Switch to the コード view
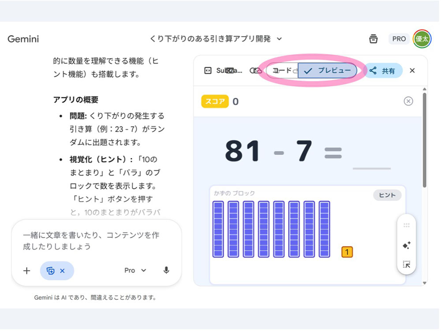Image resolution: width=441 pixels, height=331 pixels. (282, 71)
